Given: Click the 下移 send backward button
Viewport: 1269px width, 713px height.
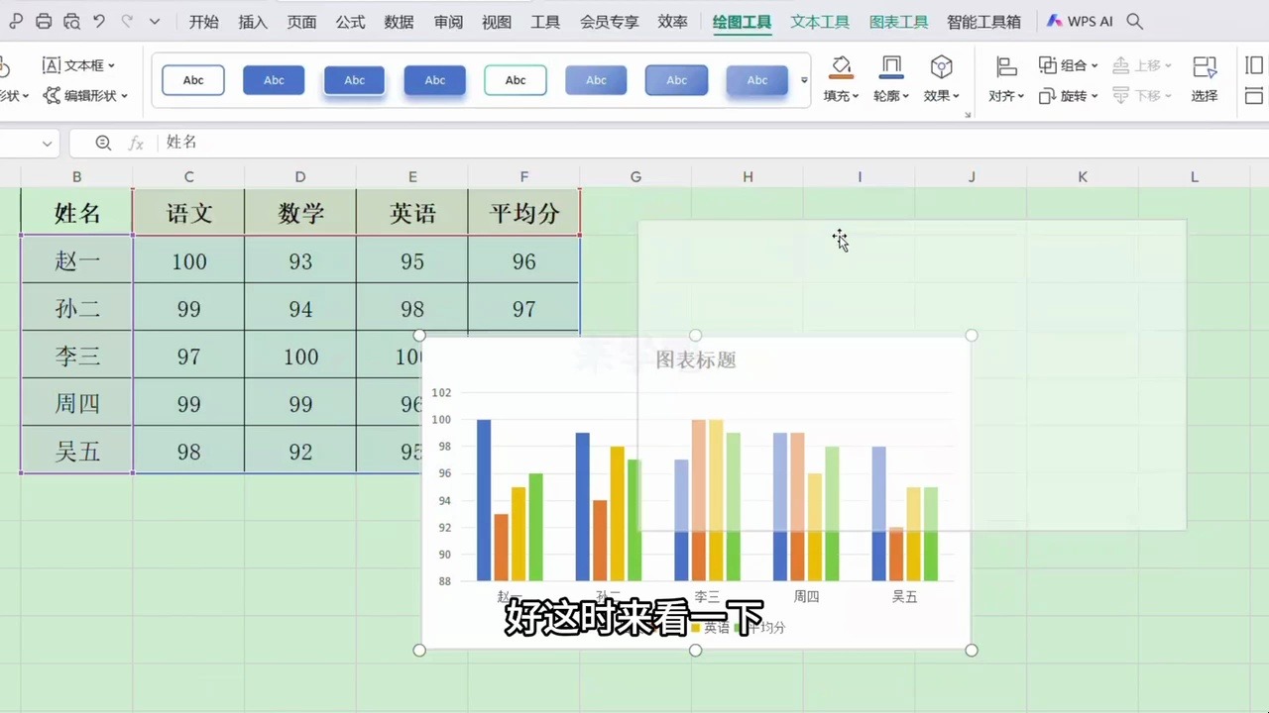Looking at the screenshot, I should (x=1142, y=96).
